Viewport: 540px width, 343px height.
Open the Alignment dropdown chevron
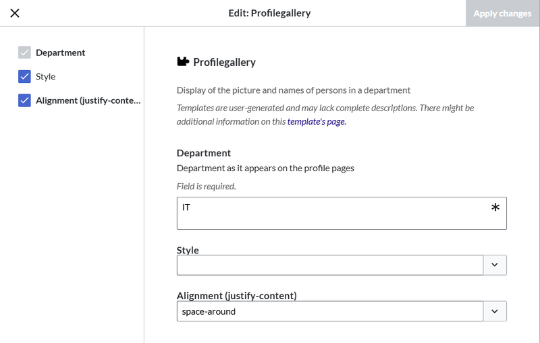(x=495, y=311)
